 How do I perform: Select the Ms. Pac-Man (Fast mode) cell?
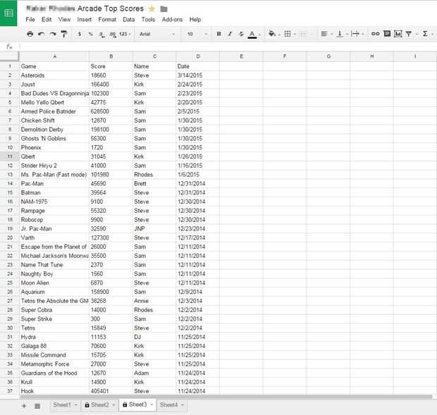click(54, 175)
